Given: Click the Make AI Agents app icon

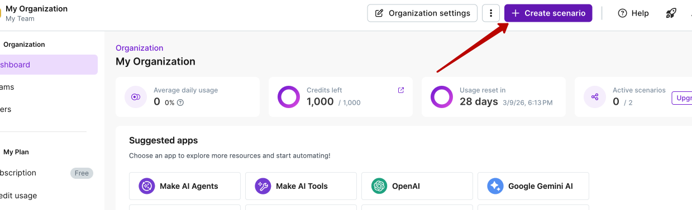Looking at the screenshot, I should 147,186.
